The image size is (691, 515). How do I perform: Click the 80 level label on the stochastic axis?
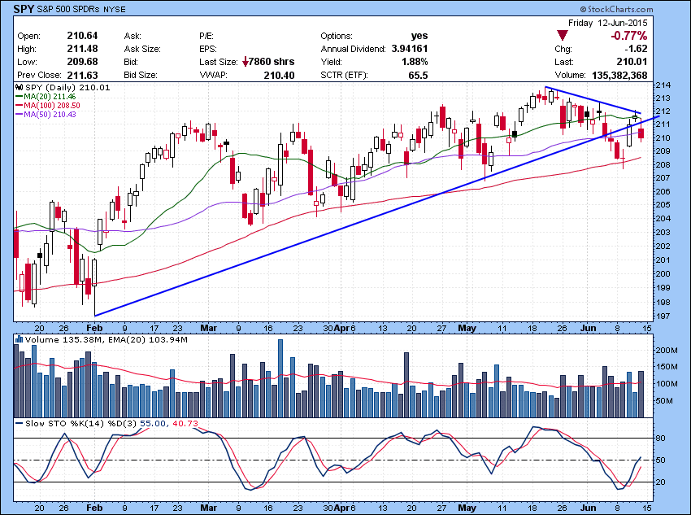[x=661, y=438]
